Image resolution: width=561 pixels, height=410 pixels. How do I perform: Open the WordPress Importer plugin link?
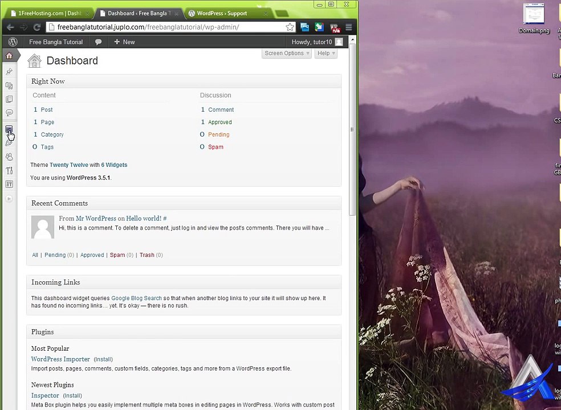(60, 359)
